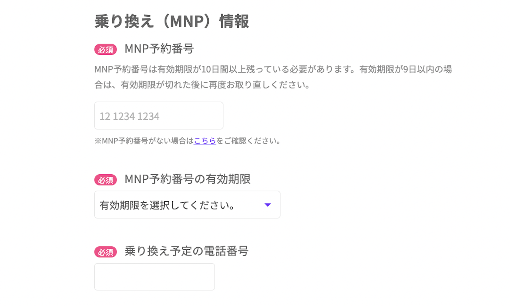Image resolution: width=510 pixels, height=306 pixels.
Task: Click the 必須 badge beside MNP予約番号
Action: click(105, 49)
